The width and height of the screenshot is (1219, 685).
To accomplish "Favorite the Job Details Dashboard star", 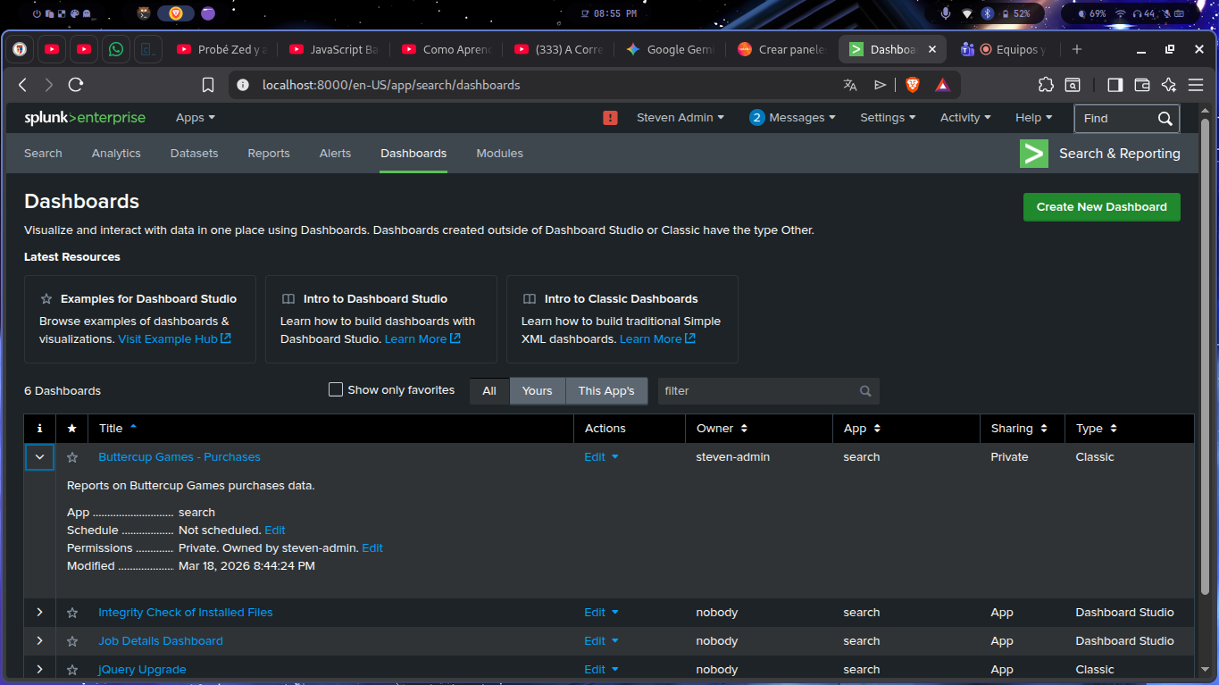I will (x=72, y=640).
